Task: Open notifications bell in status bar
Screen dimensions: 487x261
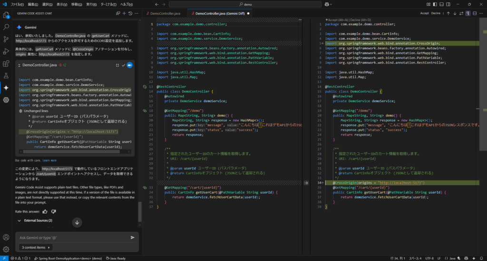Action: click(x=481, y=258)
